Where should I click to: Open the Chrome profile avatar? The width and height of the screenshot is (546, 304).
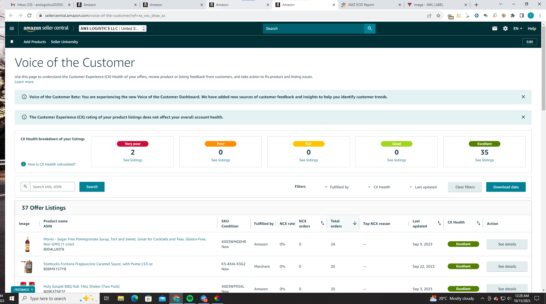tap(531, 15)
